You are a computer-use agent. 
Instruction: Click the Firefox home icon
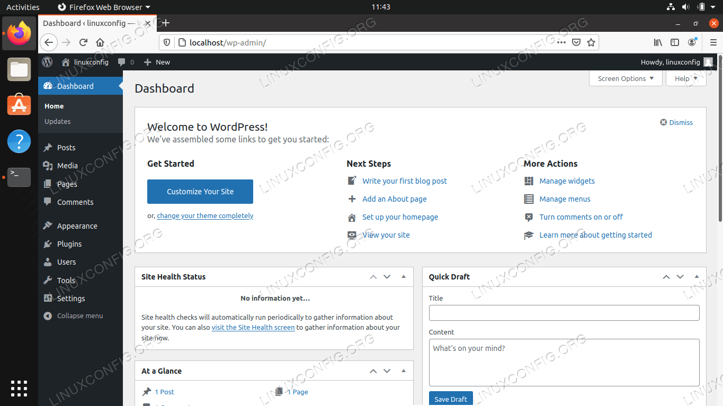point(100,42)
